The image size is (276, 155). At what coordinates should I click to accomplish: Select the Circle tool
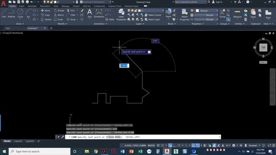coord(20,13)
